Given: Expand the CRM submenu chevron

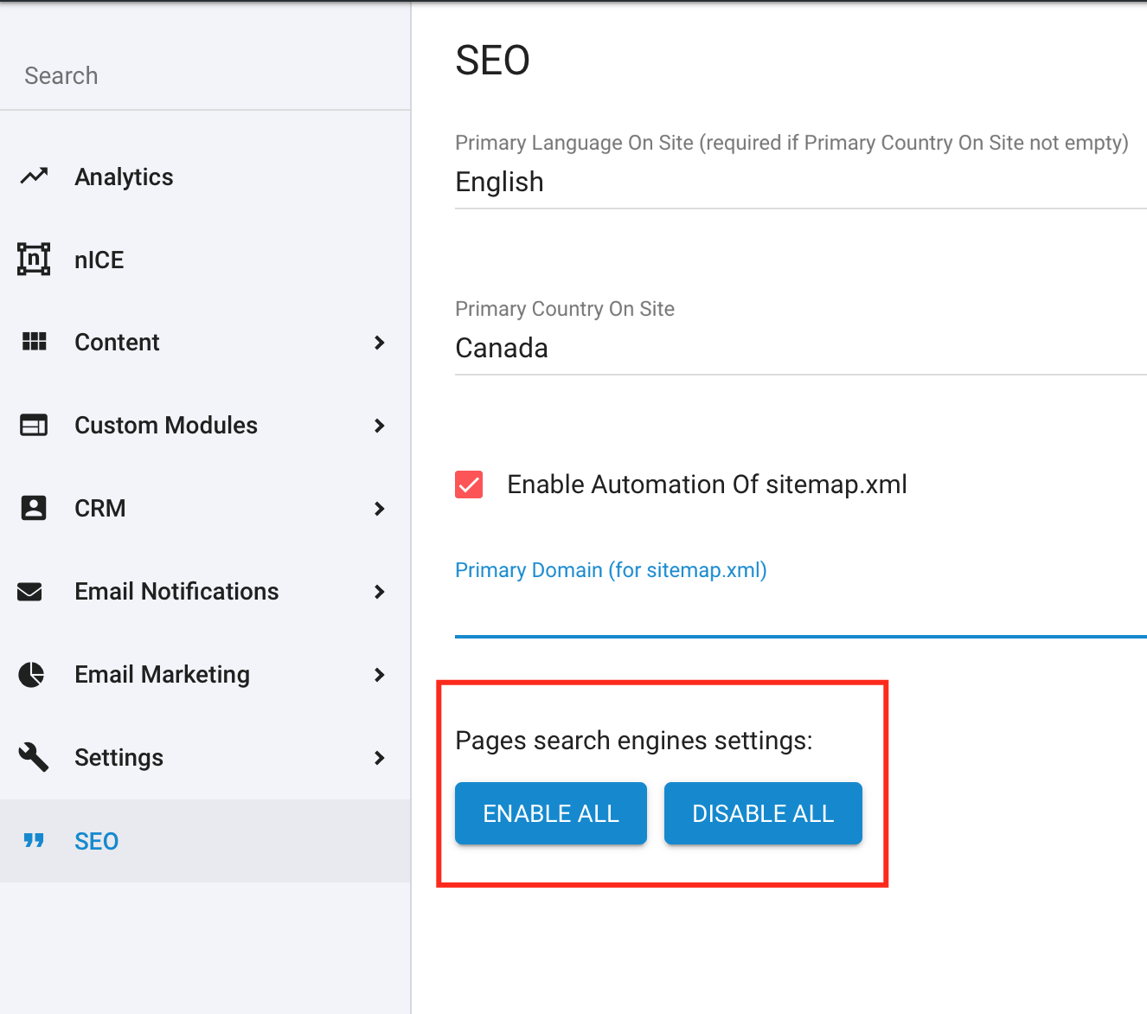Looking at the screenshot, I should (x=379, y=509).
